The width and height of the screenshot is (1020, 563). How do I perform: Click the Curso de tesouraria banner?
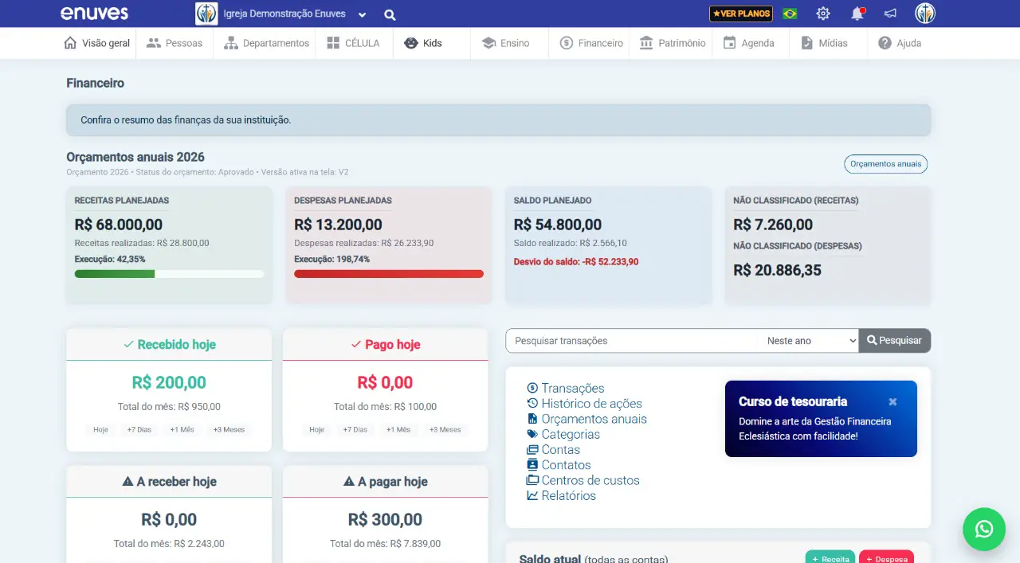tap(821, 419)
